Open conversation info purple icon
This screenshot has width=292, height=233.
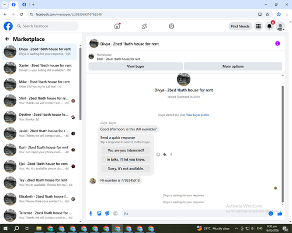click(277, 44)
